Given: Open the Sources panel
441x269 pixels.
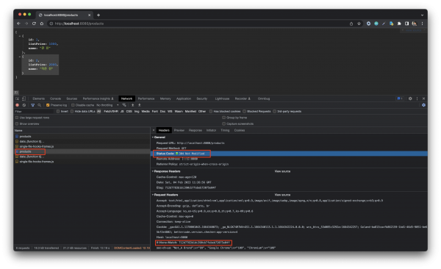Looking at the screenshot, I should (x=72, y=98).
